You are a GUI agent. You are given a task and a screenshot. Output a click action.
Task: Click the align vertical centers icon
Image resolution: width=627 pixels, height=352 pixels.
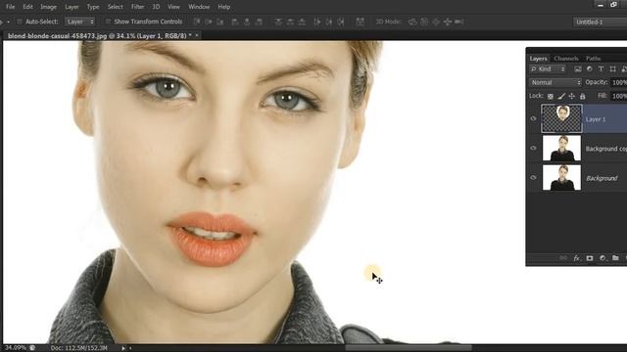pyautogui.click(x=209, y=22)
